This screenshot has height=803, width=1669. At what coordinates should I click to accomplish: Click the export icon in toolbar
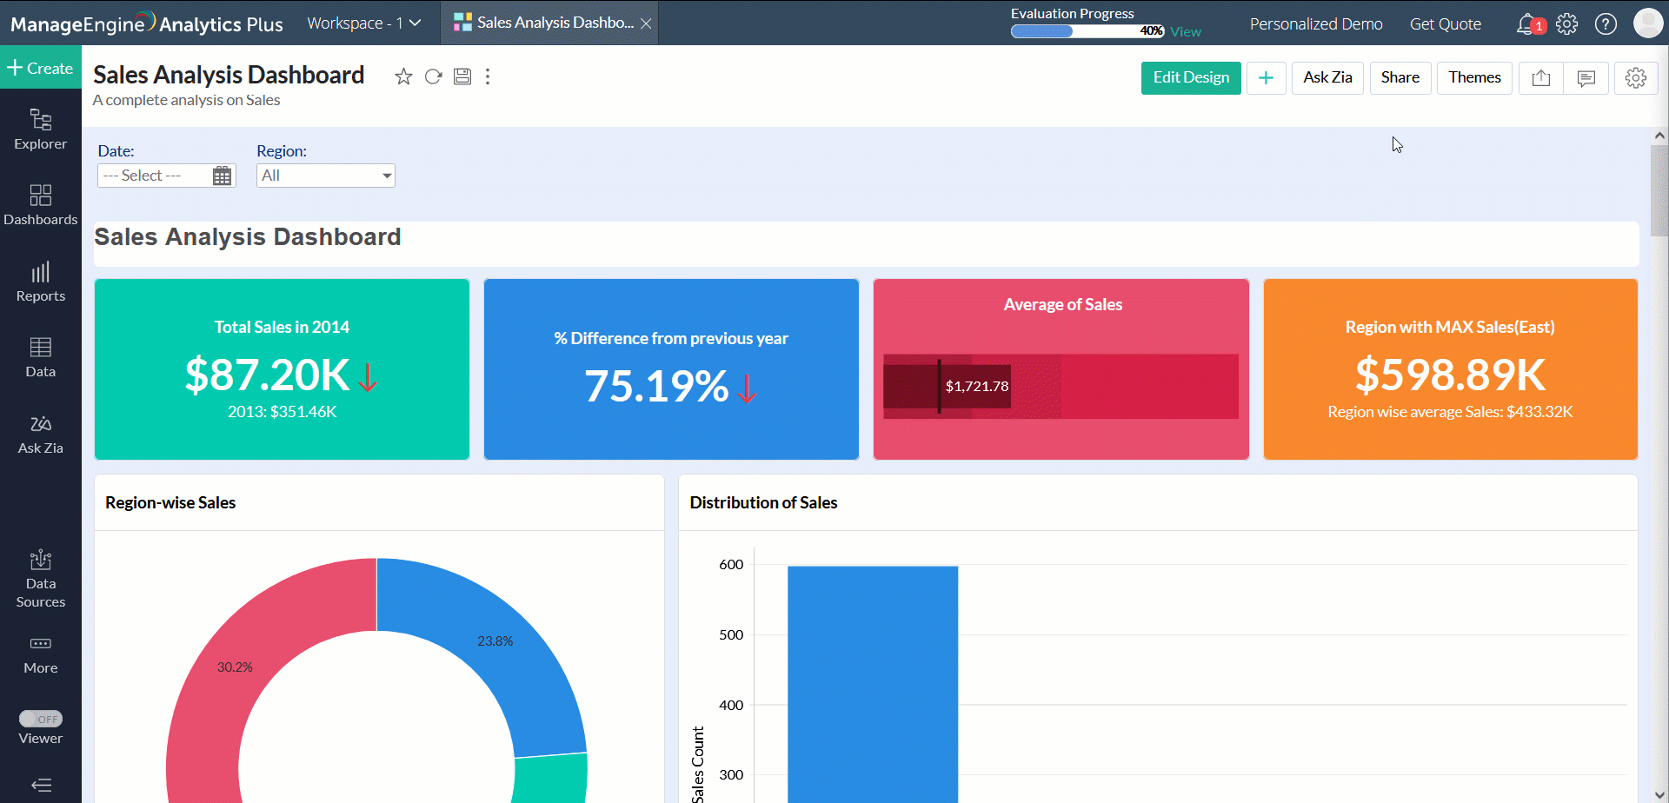[1540, 78]
